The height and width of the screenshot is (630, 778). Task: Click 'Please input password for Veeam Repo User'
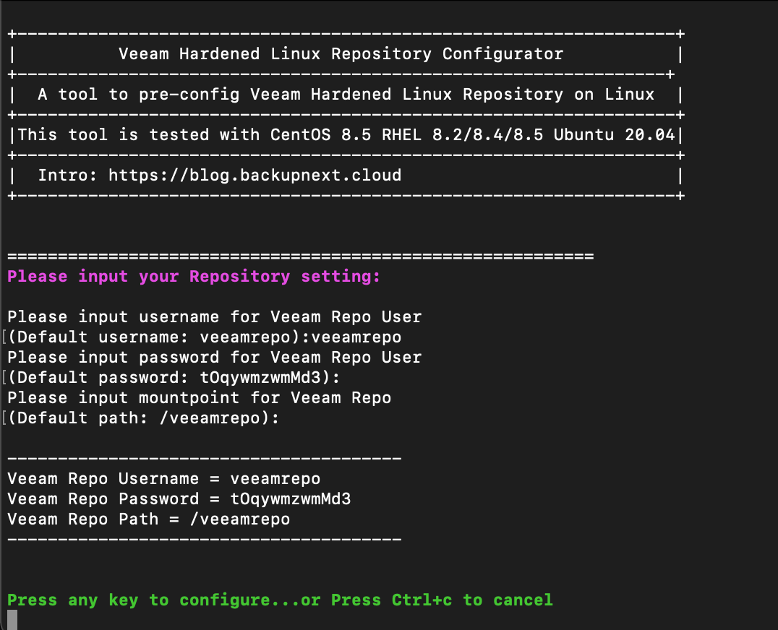point(214,358)
